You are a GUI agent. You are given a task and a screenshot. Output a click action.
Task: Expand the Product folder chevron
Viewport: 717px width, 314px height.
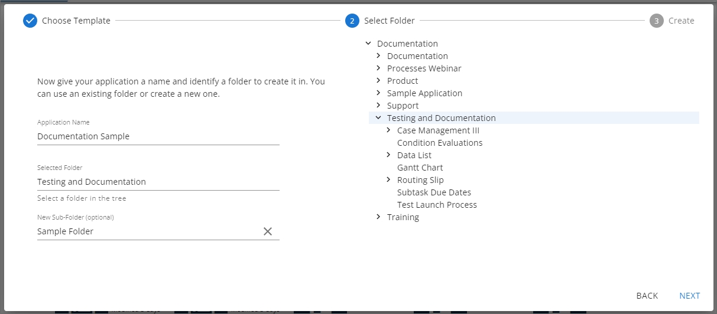click(x=378, y=80)
